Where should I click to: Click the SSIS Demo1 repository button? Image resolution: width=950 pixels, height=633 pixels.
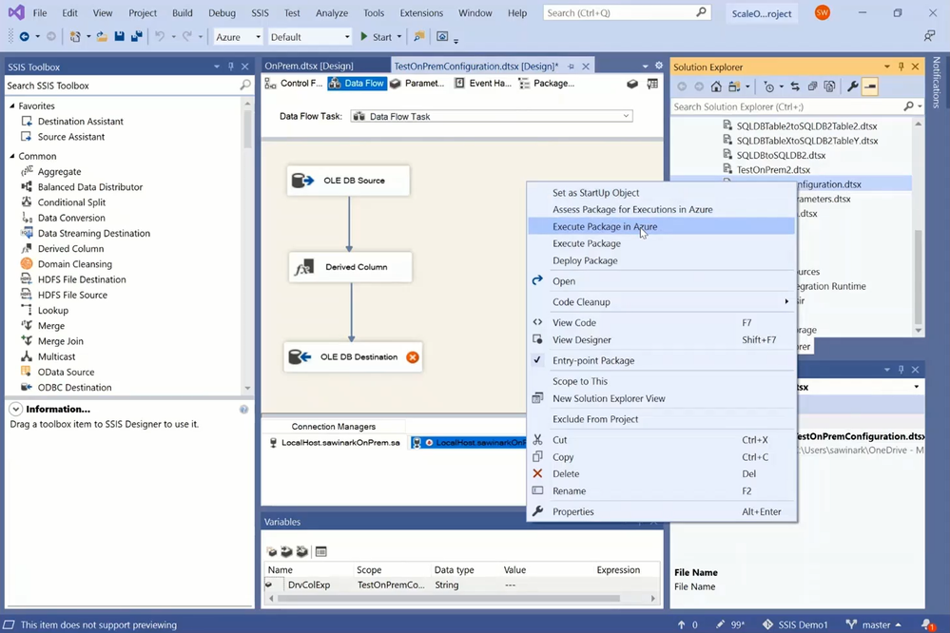[794, 624]
